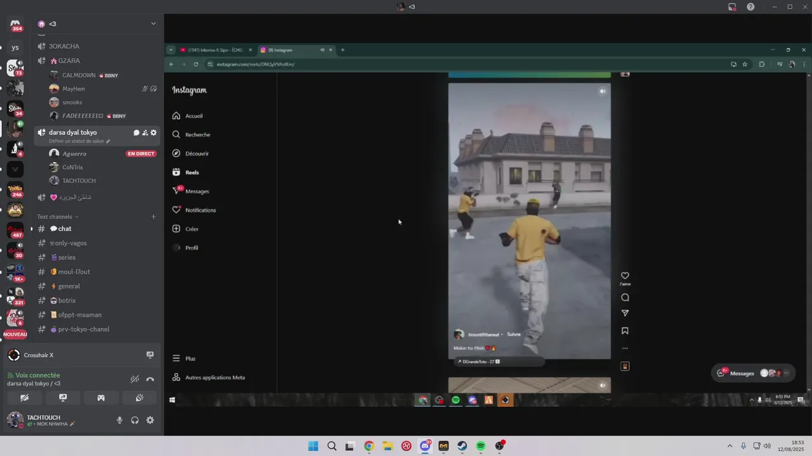Open 'Notifications' in Instagram sidebar
The image size is (812, 456).
pyautogui.click(x=194, y=210)
